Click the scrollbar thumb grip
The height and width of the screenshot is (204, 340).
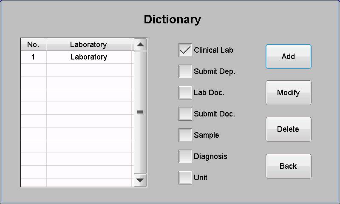[x=140, y=112]
